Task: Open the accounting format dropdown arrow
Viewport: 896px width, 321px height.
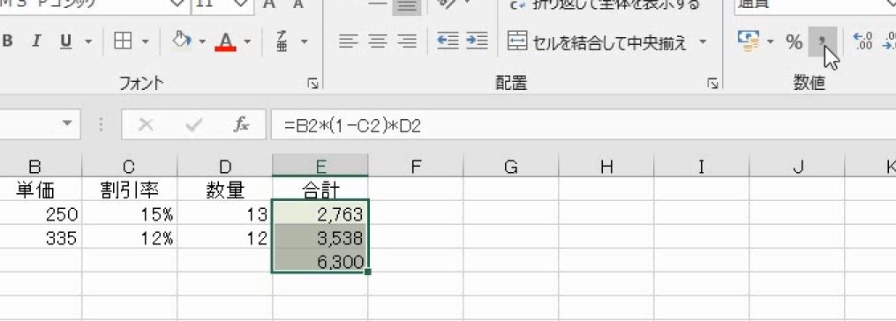Action: pos(771,41)
